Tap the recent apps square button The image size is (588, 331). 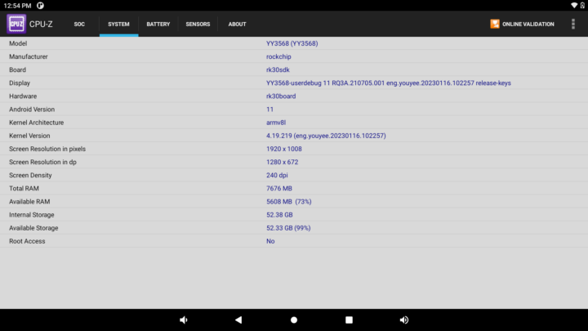[350, 320]
